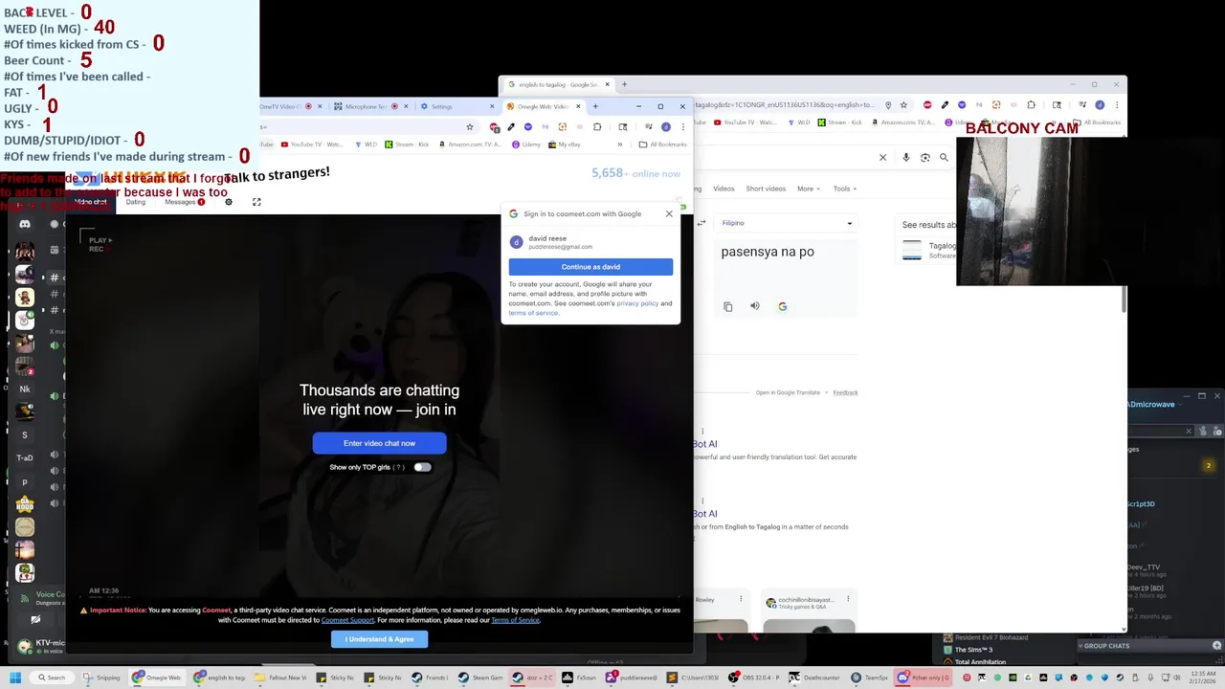Open Terms of Service link in notice banner

pos(516,620)
